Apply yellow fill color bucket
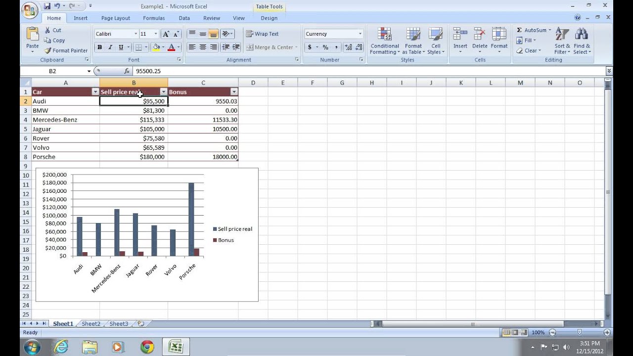 coord(156,47)
